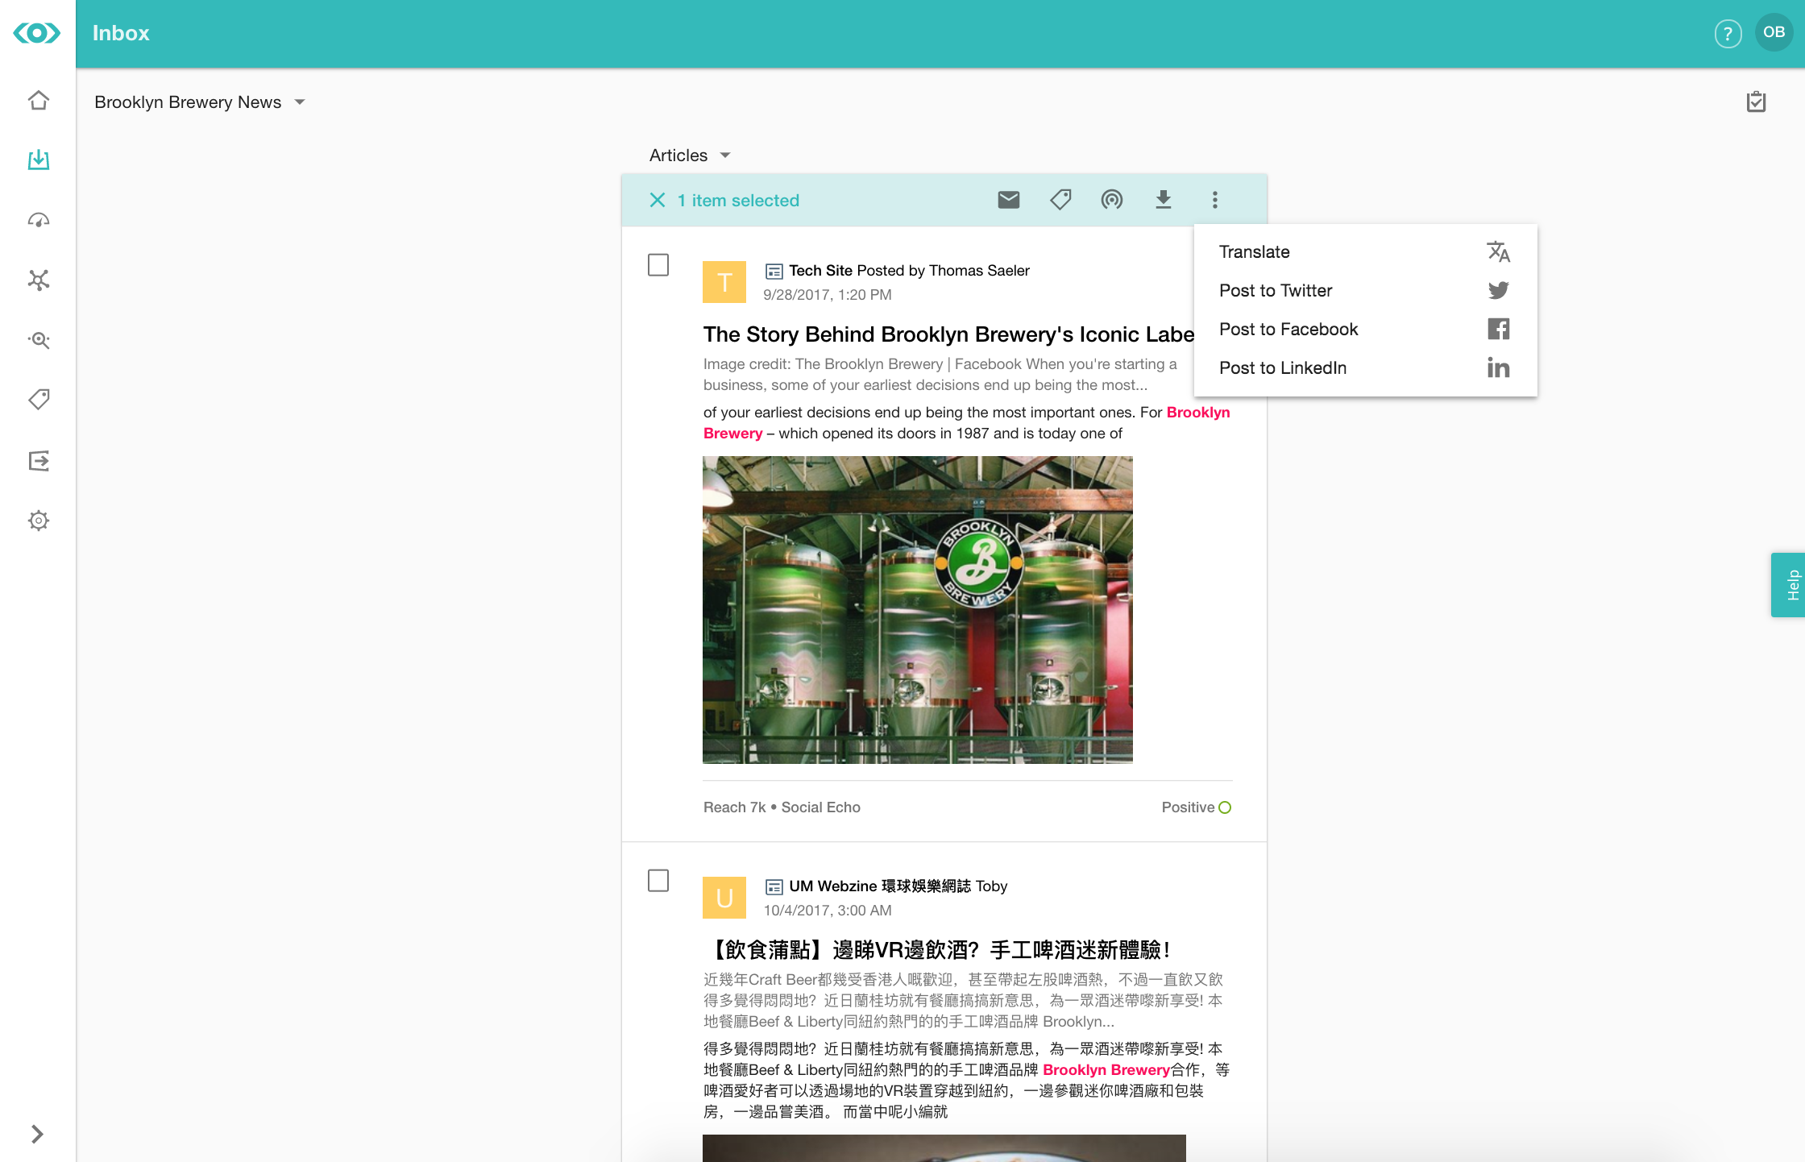
Task: Select the UM Webzine article checkbox
Action: [x=658, y=881]
